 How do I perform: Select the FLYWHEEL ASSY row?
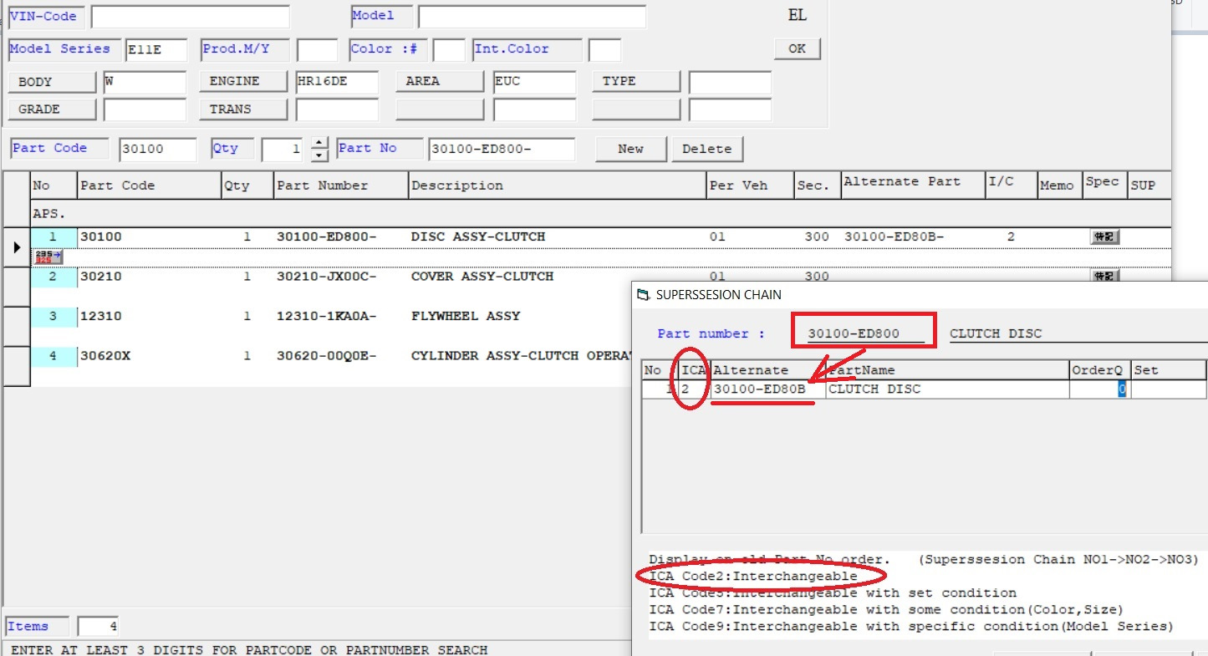click(465, 316)
